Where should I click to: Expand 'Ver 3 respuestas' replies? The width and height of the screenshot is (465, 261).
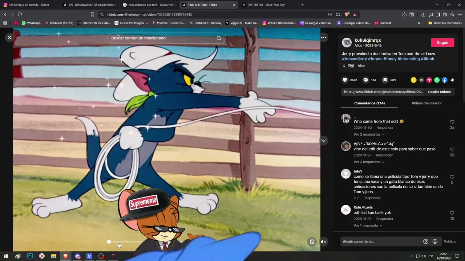point(369,162)
